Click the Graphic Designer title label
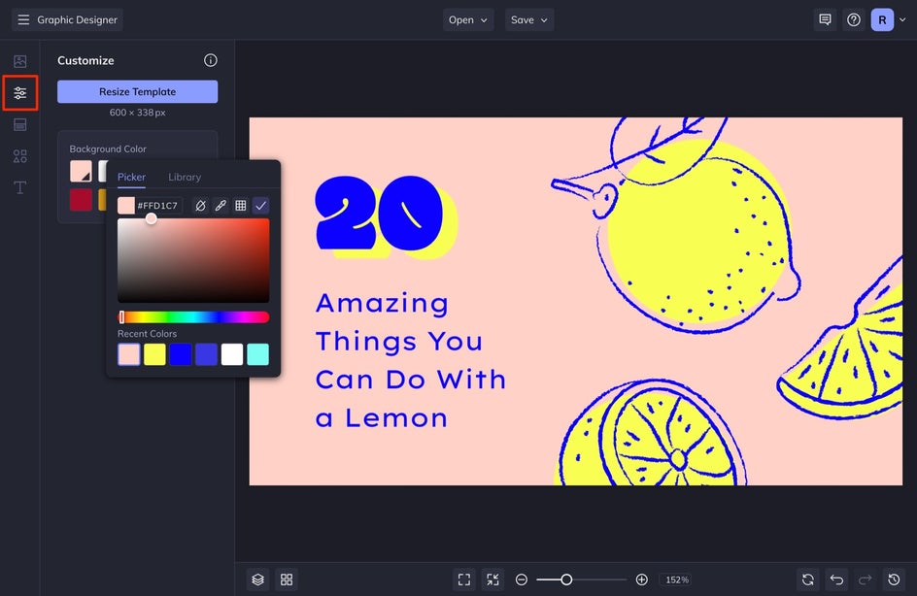Image resolution: width=917 pixels, height=596 pixels. click(77, 19)
